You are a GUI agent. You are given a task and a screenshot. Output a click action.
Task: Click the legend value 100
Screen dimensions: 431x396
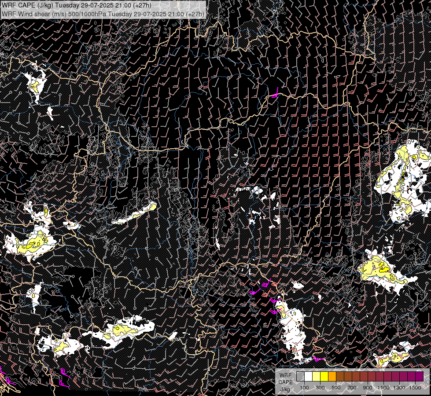304,388
